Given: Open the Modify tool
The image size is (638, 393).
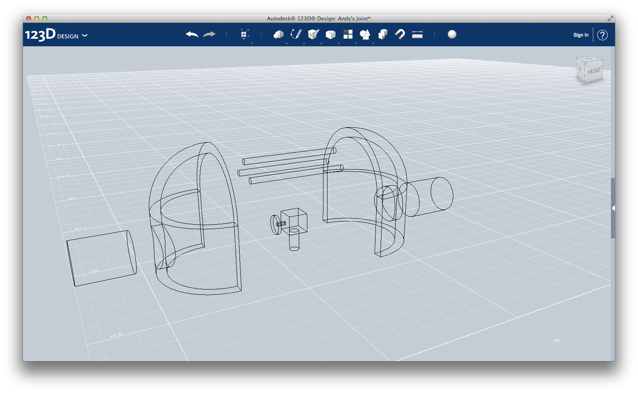Looking at the screenshot, I should (331, 35).
